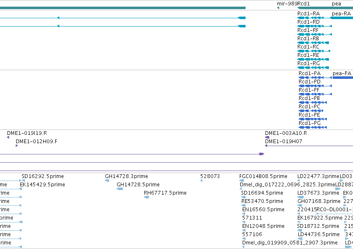Select the Rcd1-RC transcript label
The width and height of the screenshot is (353, 249).
click(x=308, y=47)
